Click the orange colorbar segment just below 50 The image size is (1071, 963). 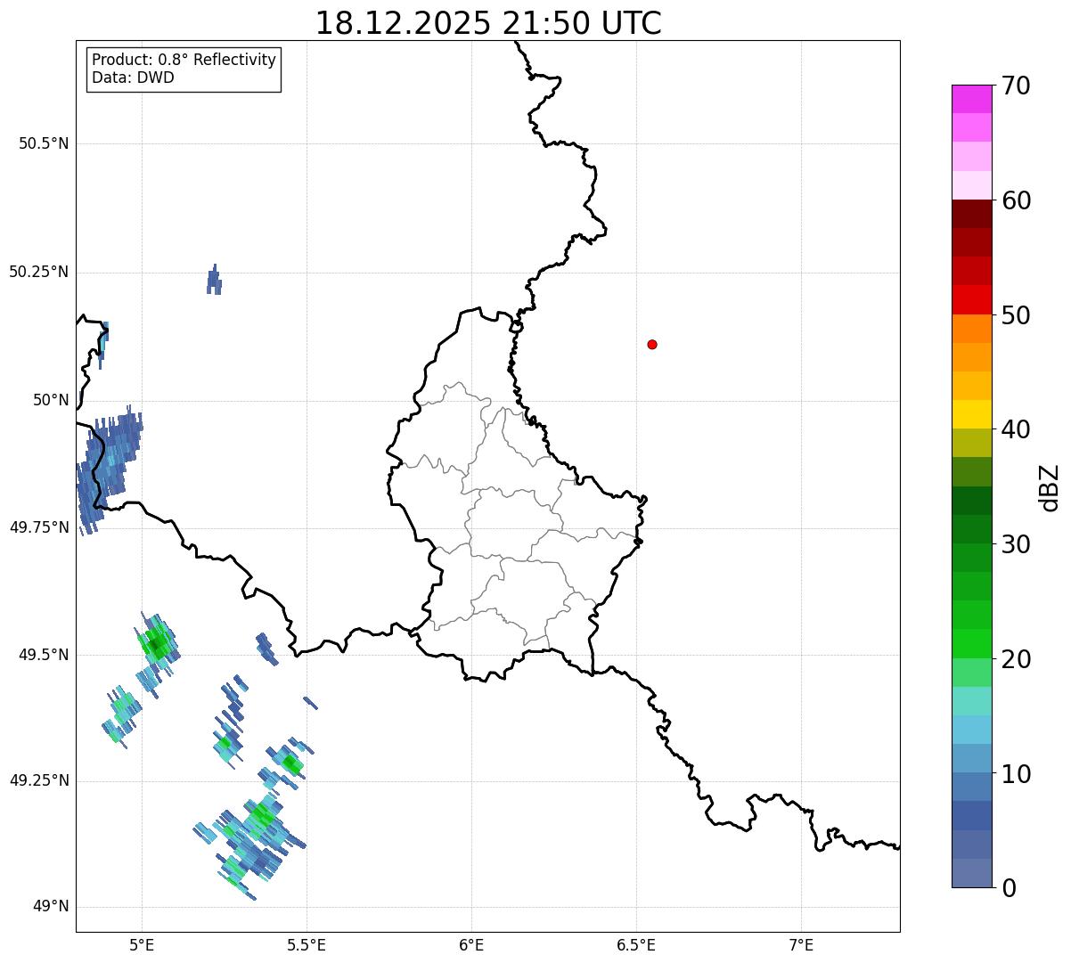pyautogui.click(x=971, y=329)
